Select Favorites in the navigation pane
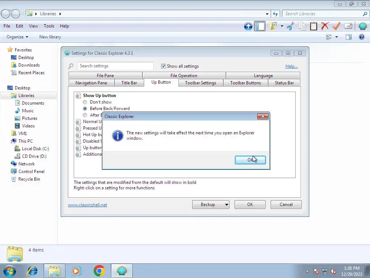Screen dimensions: 370x278 (x=23, y=50)
